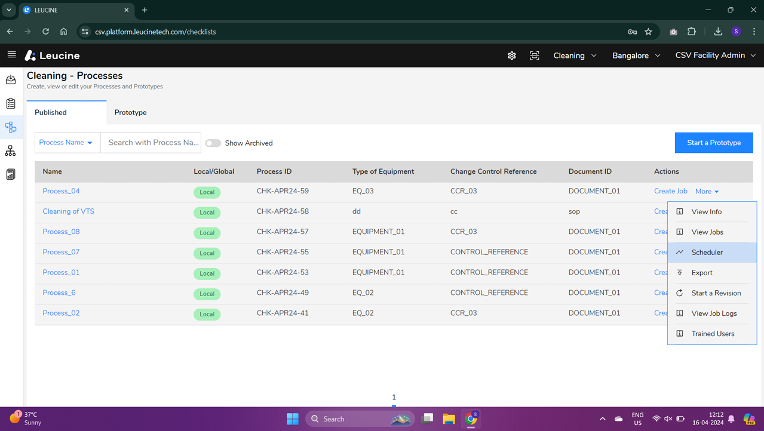The height and width of the screenshot is (431, 764).
Task: Open the Process_04 process link
Action: (61, 190)
